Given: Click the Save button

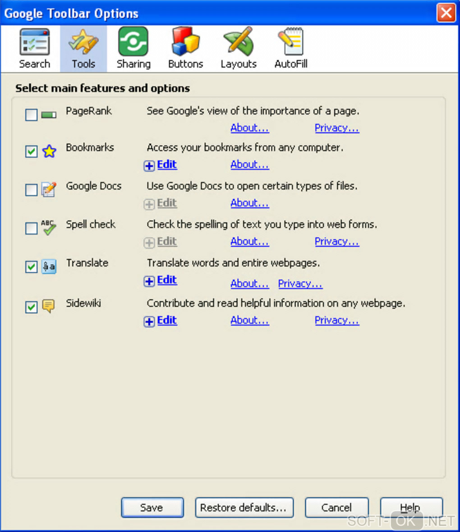Looking at the screenshot, I should pos(152,508).
